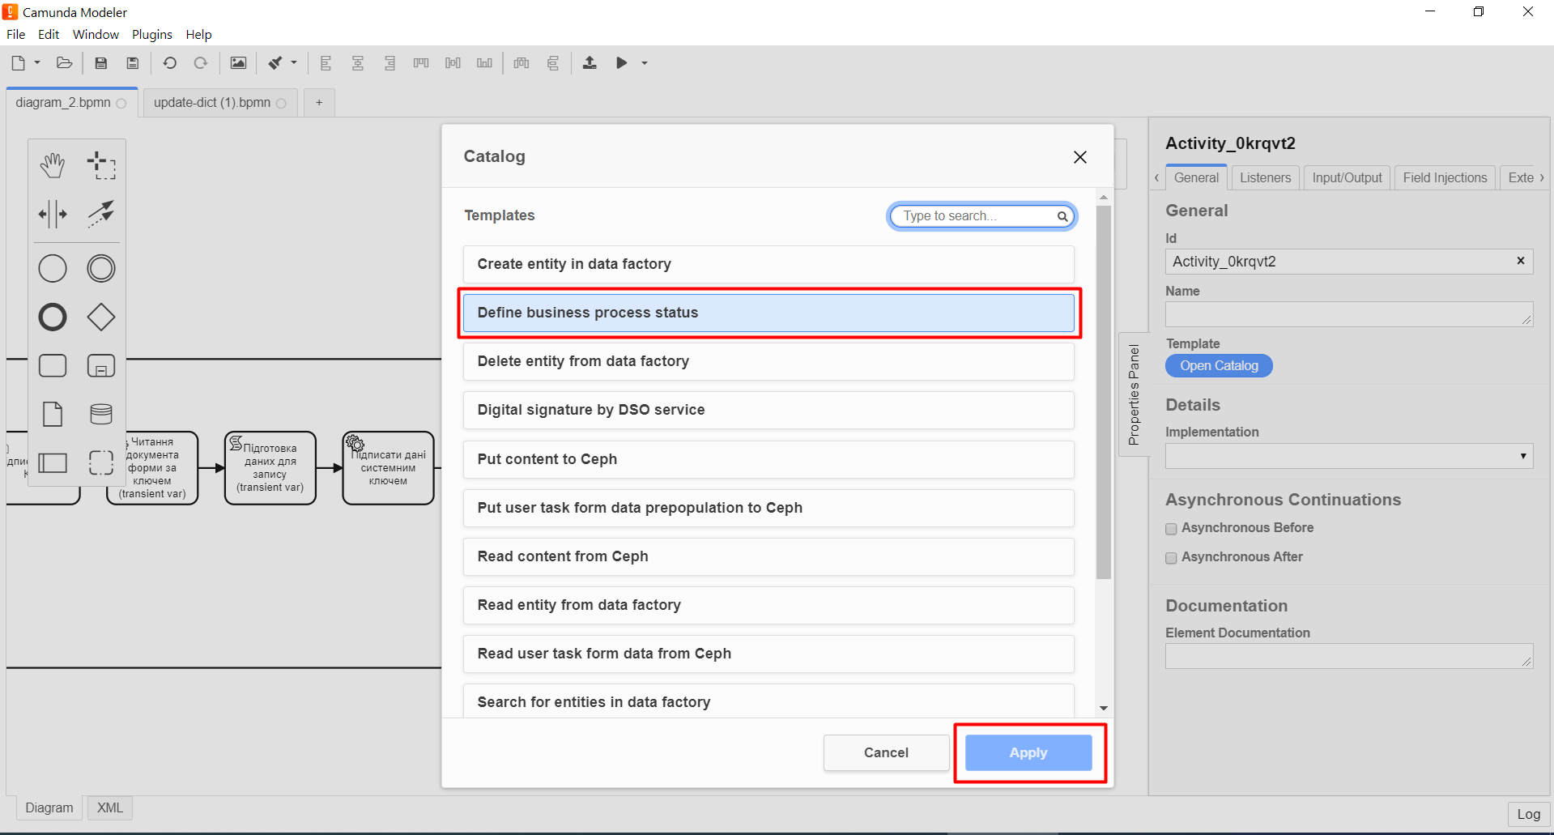Open the Help menu
This screenshot has height=835, width=1554.
point(198,34)
